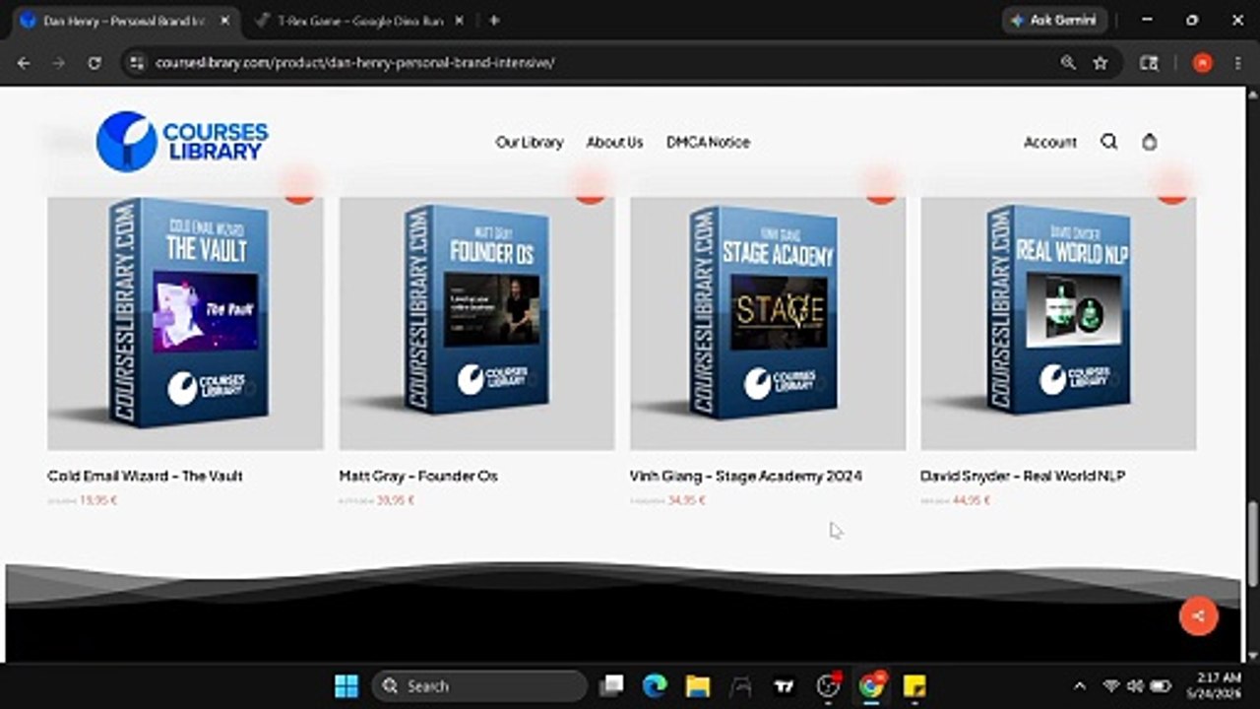Image resolution: width=1260 pixels, height=709 pixels.
Task: Open the volume speaker icon
Action: pyautogui.click(x=1135, y=685)
